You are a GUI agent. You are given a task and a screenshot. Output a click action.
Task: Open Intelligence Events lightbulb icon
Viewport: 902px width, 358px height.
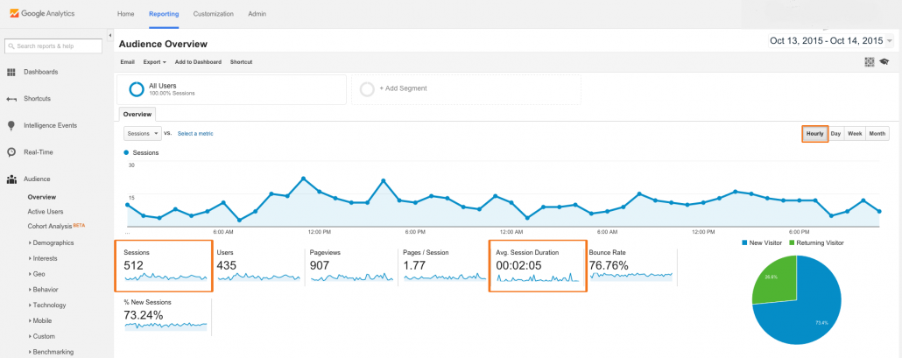click(11, 125)
